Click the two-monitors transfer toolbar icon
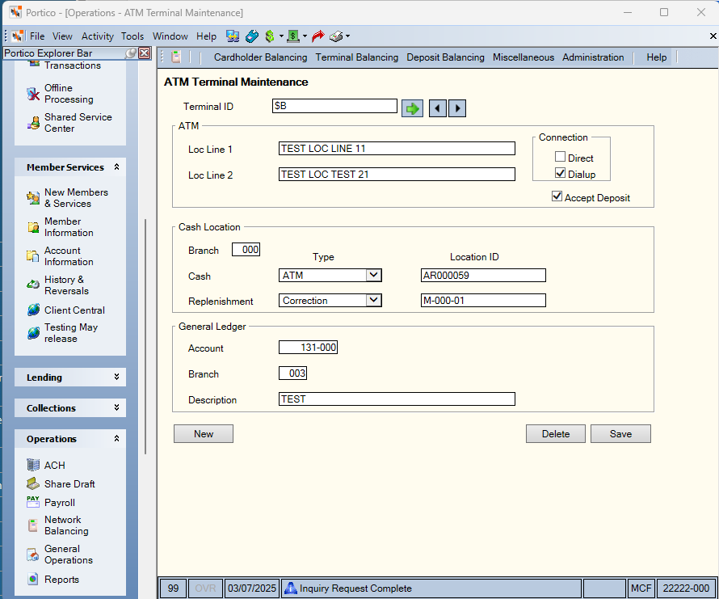Image resolution: width=719 pixels, height=599 pixels. pyautogui.click(x=233, y=36)
